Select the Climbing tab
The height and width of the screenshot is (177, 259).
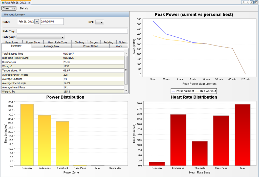pyautogui.click(x=79, y=42)
